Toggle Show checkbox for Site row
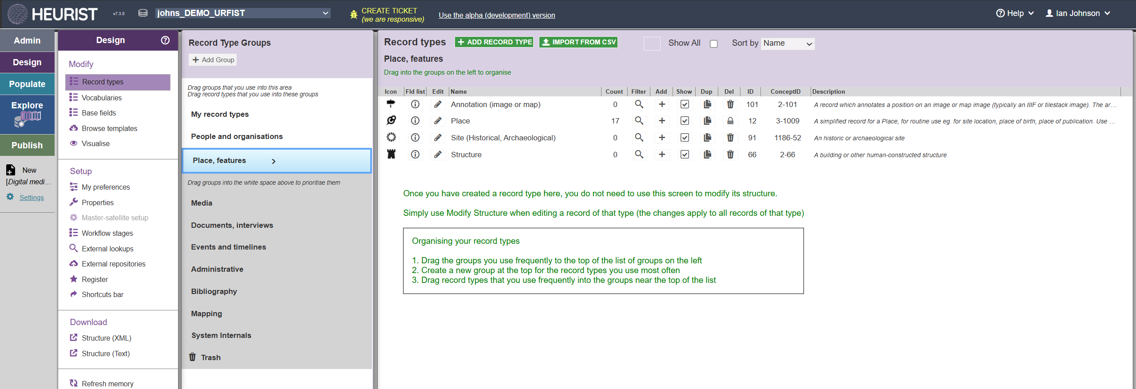 click(x=685, y=138)
